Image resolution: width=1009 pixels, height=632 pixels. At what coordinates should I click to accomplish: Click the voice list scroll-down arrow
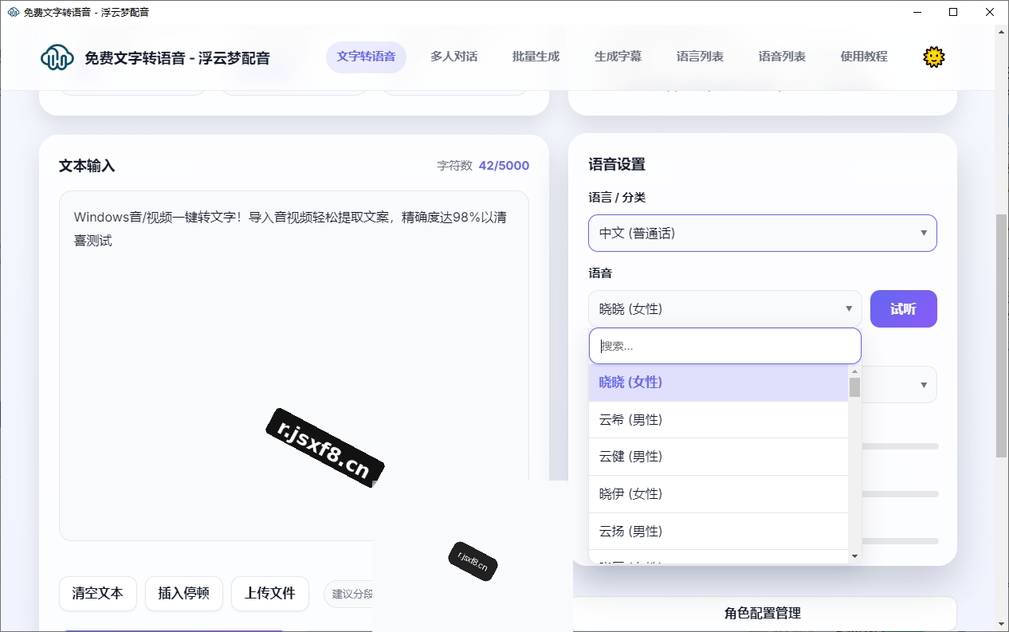pos(854,555)
